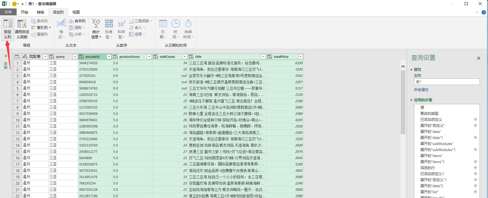The image size is (488, 198).
Task: Open filter dropdown for encodeId column
Action: [x=109, y=57]
